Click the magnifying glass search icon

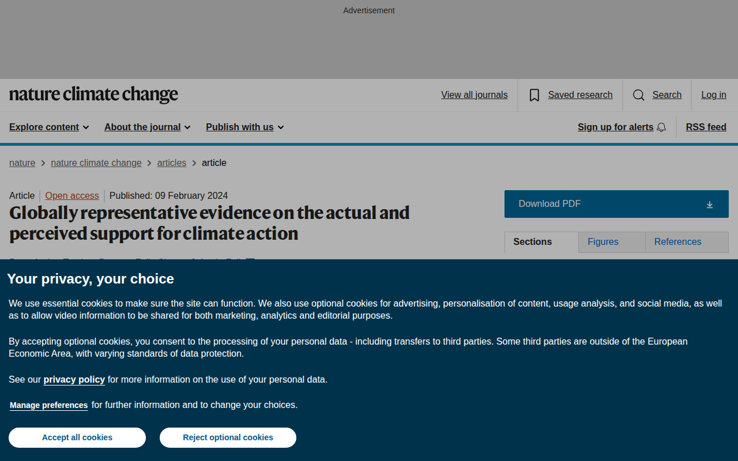[x=639, y=95]
